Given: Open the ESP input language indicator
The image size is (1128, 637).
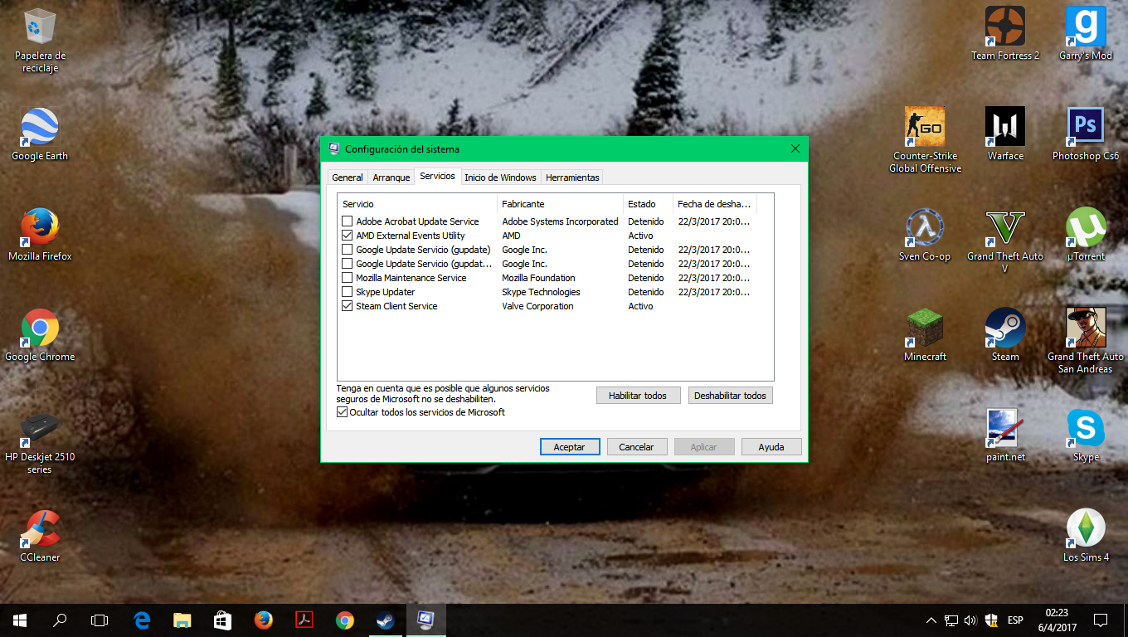Looking at the screenshot, I should (x=1015, y=620).
